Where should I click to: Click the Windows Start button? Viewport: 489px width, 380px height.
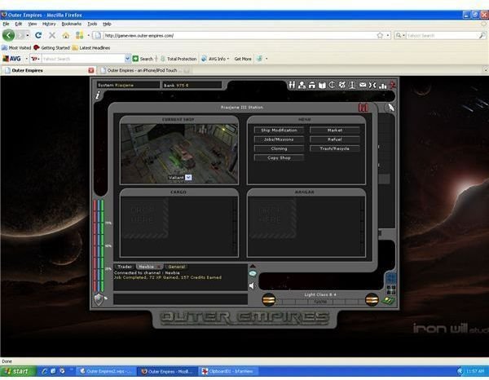(x=18, y=371)
